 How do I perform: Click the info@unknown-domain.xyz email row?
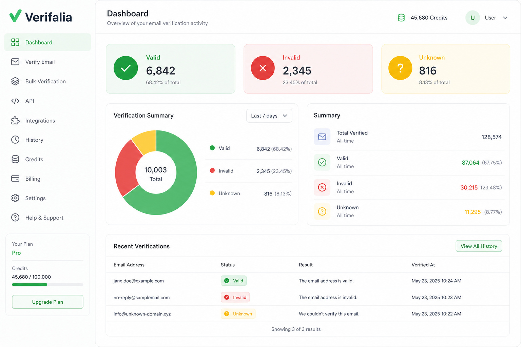[x=308, y=314]
